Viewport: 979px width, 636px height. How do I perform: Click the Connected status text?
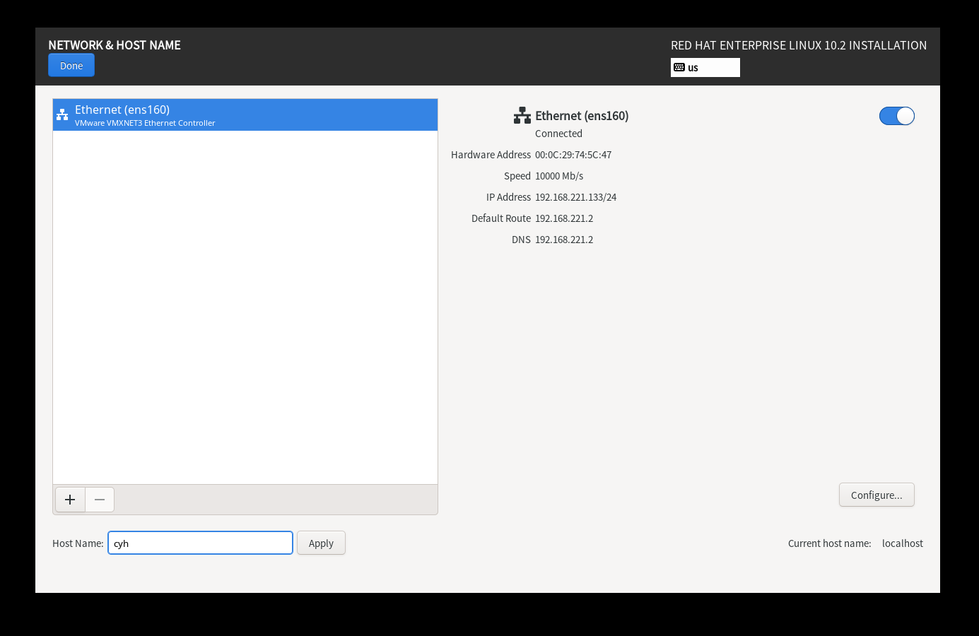point(558,134)
